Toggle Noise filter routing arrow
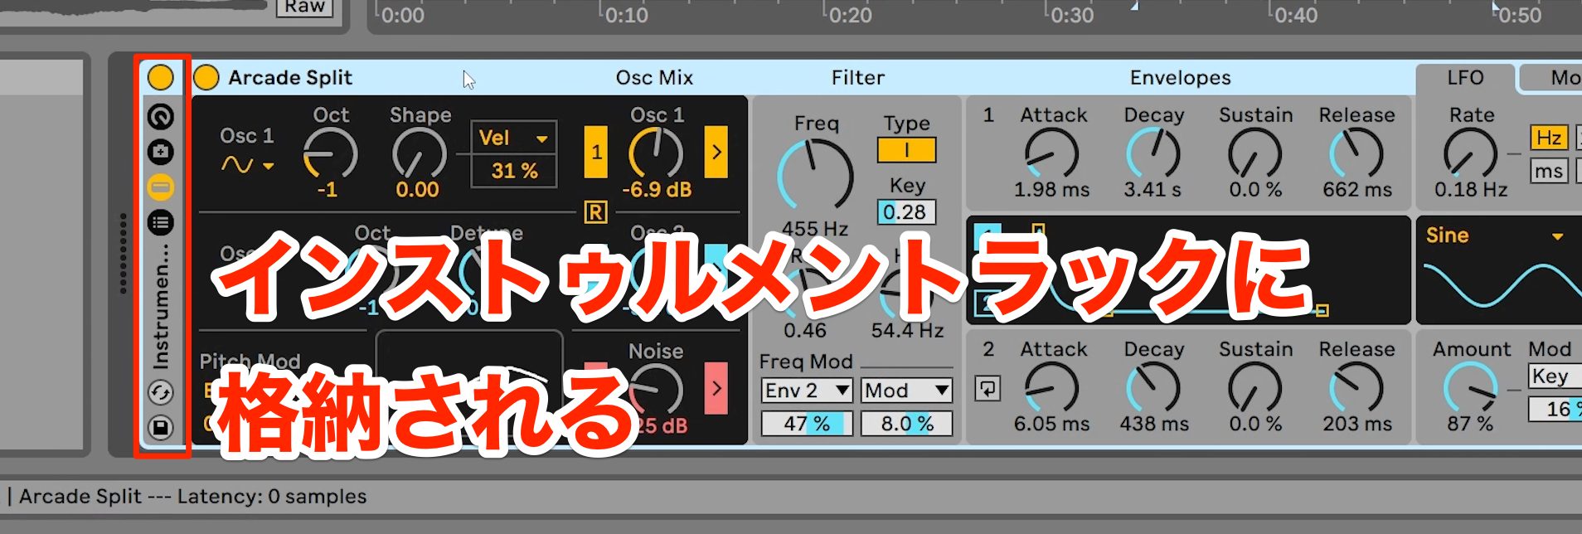The image size is (1582, 534). [716, 388]
